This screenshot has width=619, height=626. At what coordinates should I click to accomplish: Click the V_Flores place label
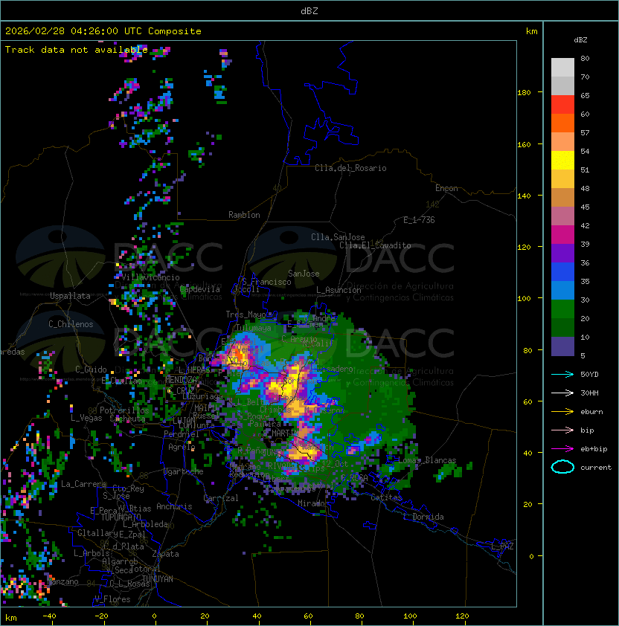pyautogui.click(x=112, y=599)
